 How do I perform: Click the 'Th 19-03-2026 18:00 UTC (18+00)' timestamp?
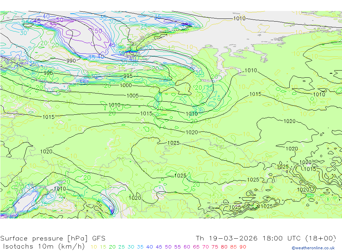266,238
